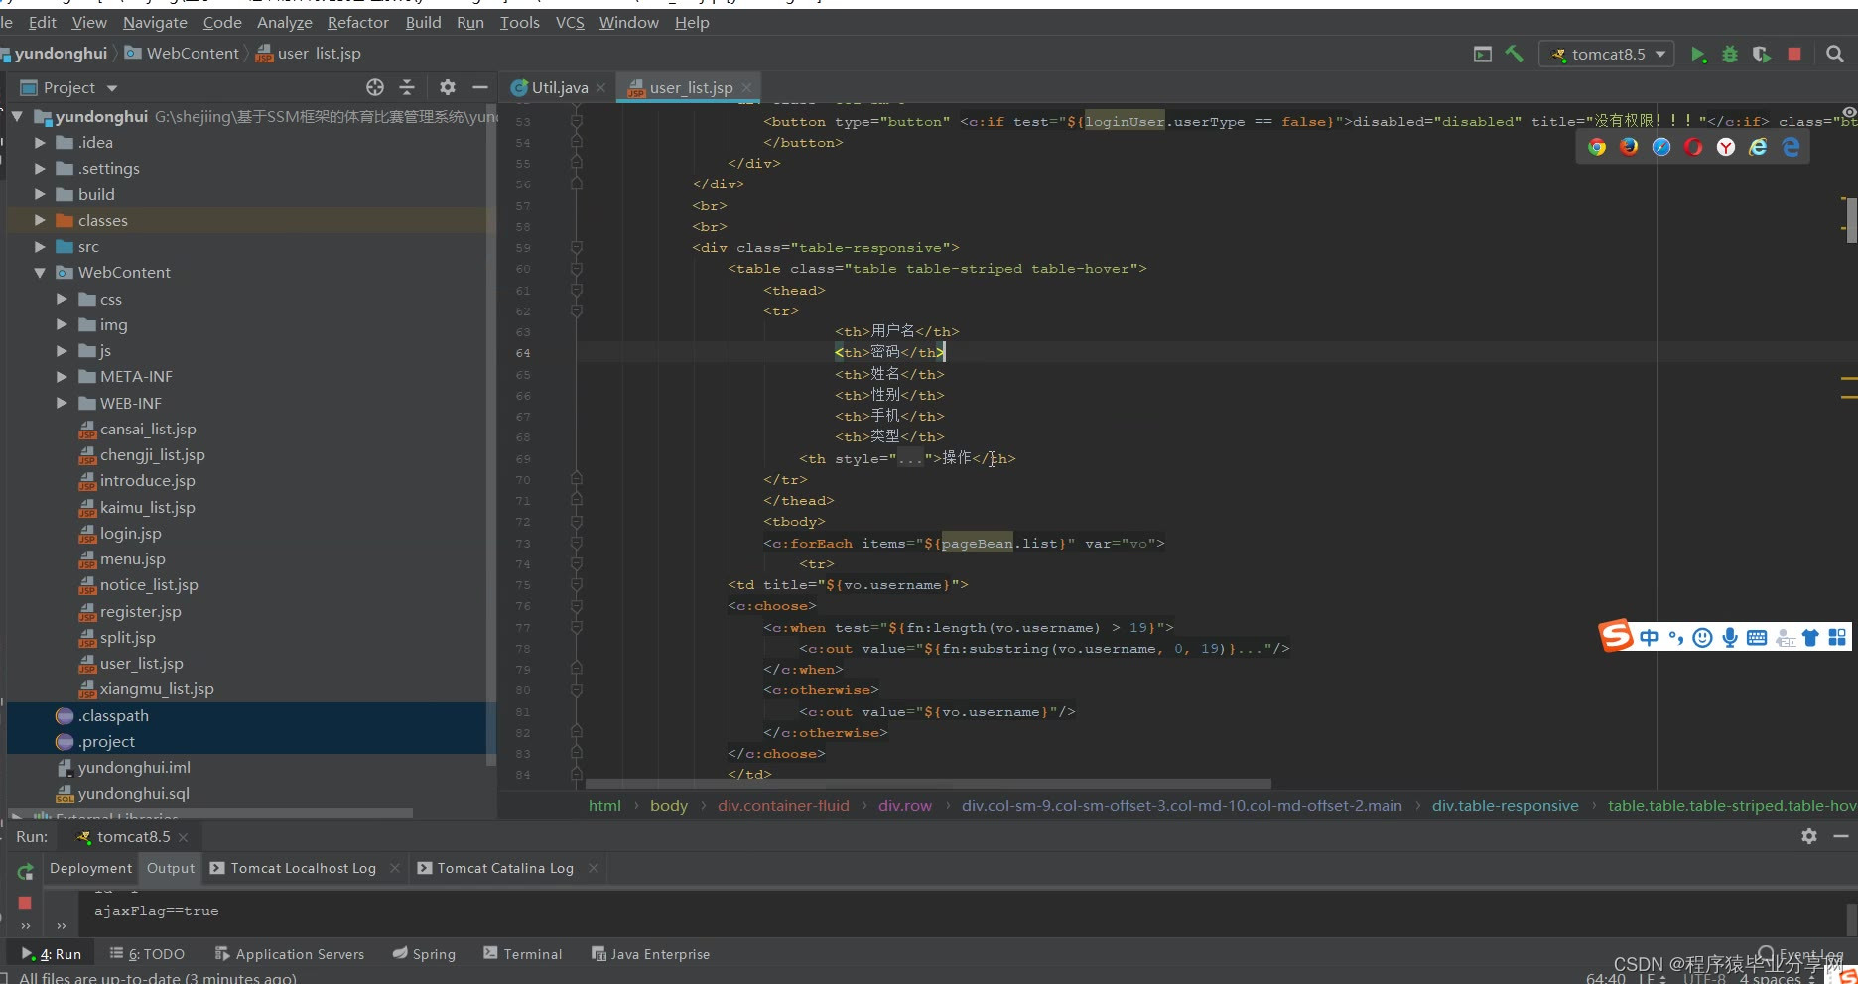Expand the .idea folder

coord(40,142)
